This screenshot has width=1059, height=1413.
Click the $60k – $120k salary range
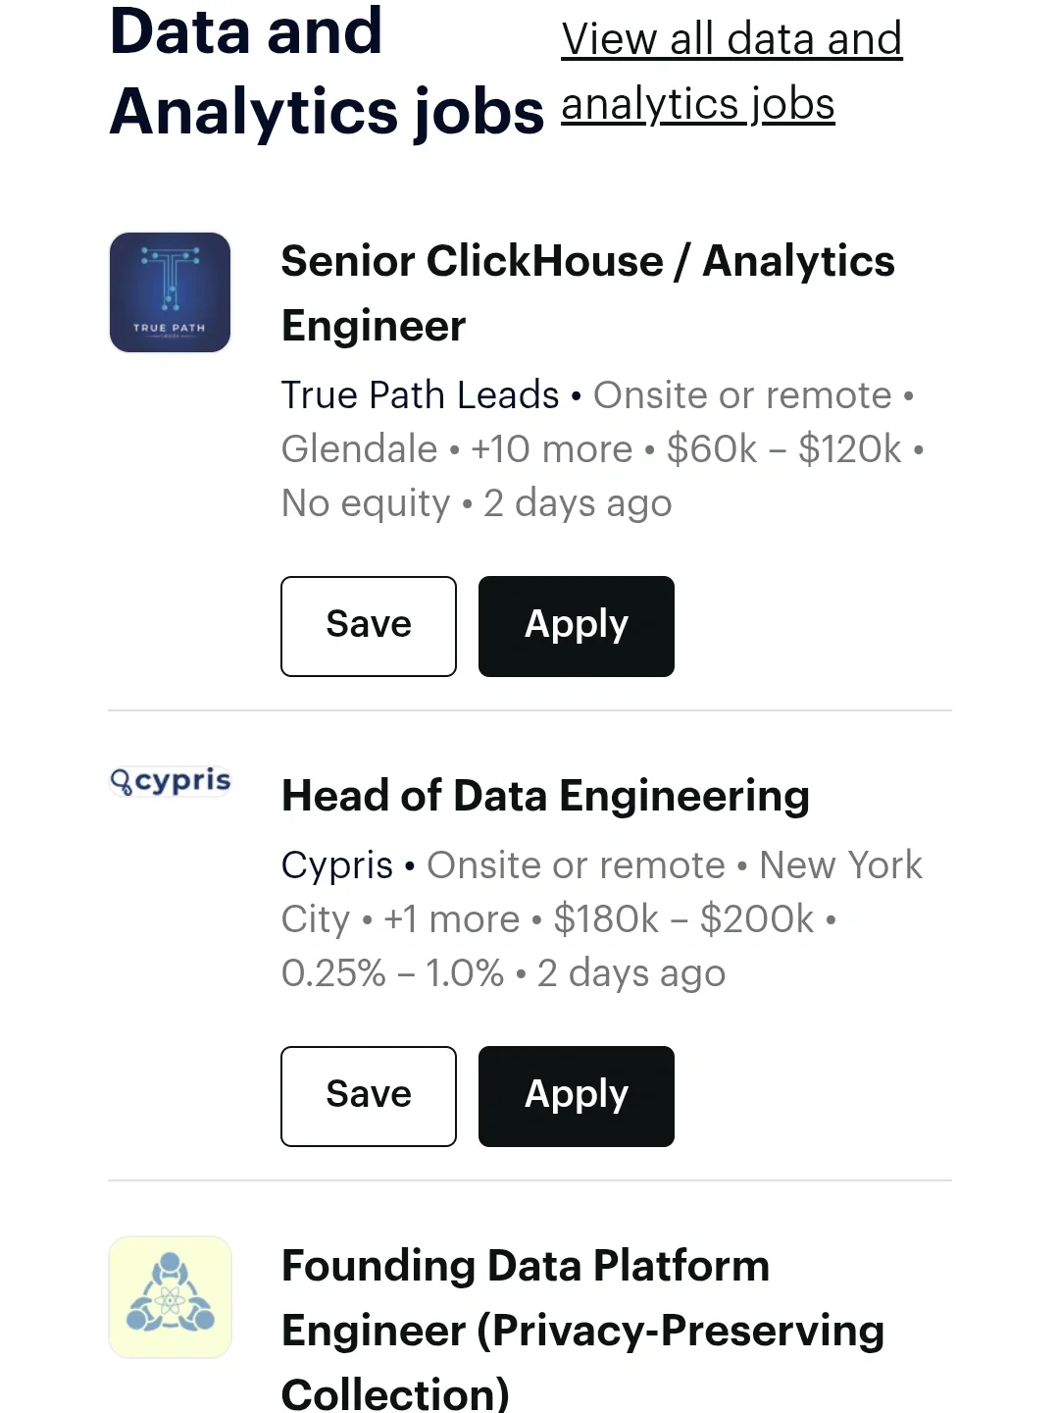(x=783, y=449)
